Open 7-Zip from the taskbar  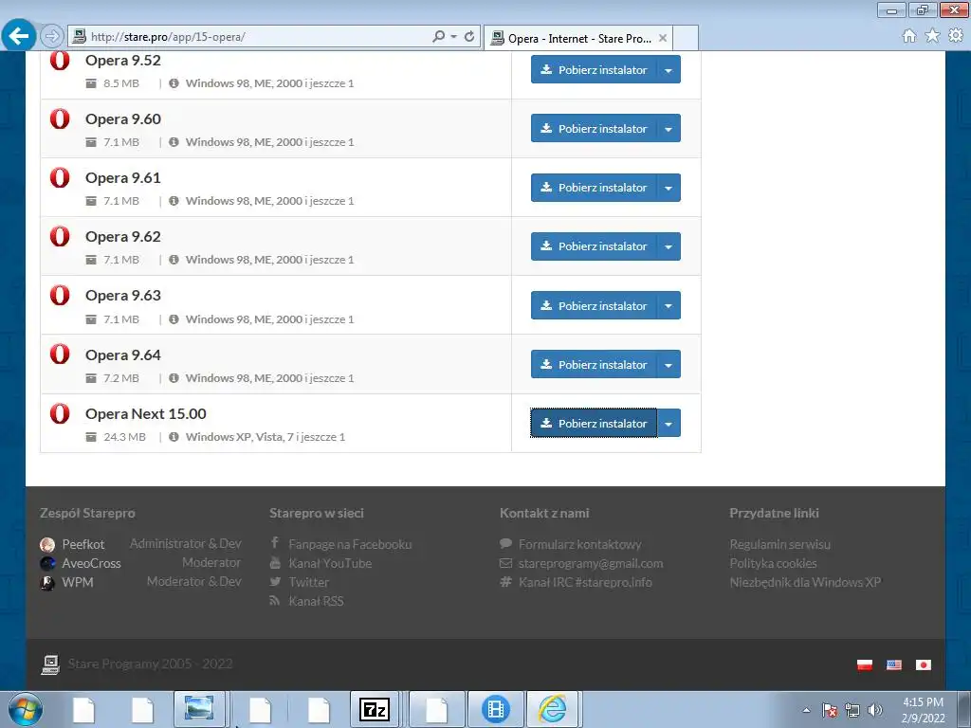pyautogui.click(x=375, y=709)
